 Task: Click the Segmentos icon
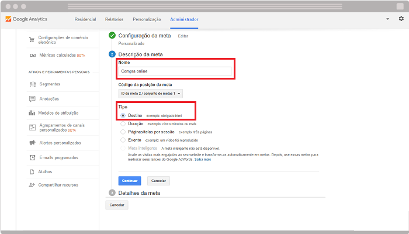(x=33, y=84)
